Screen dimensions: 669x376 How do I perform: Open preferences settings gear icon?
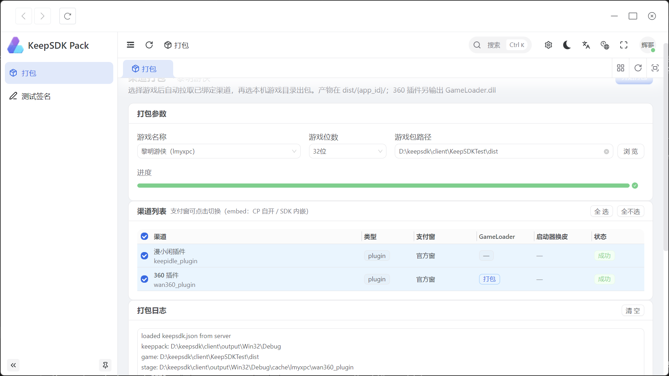click(548, 45)
